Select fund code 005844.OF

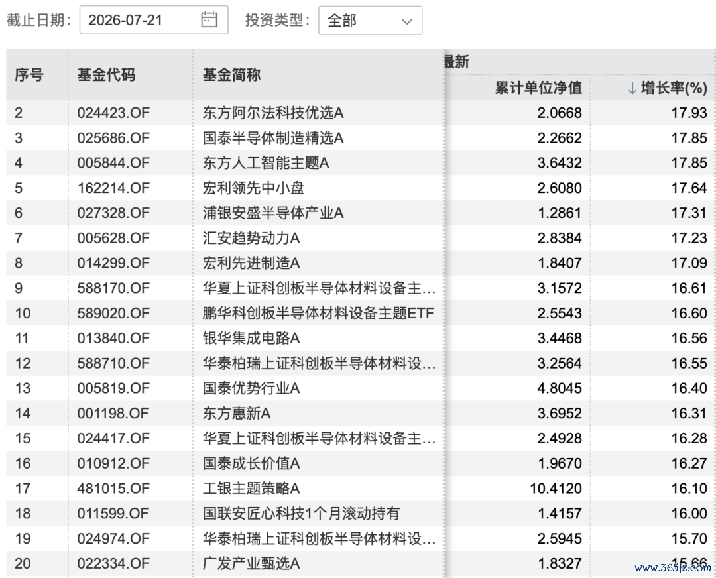(x=113, y=163)
